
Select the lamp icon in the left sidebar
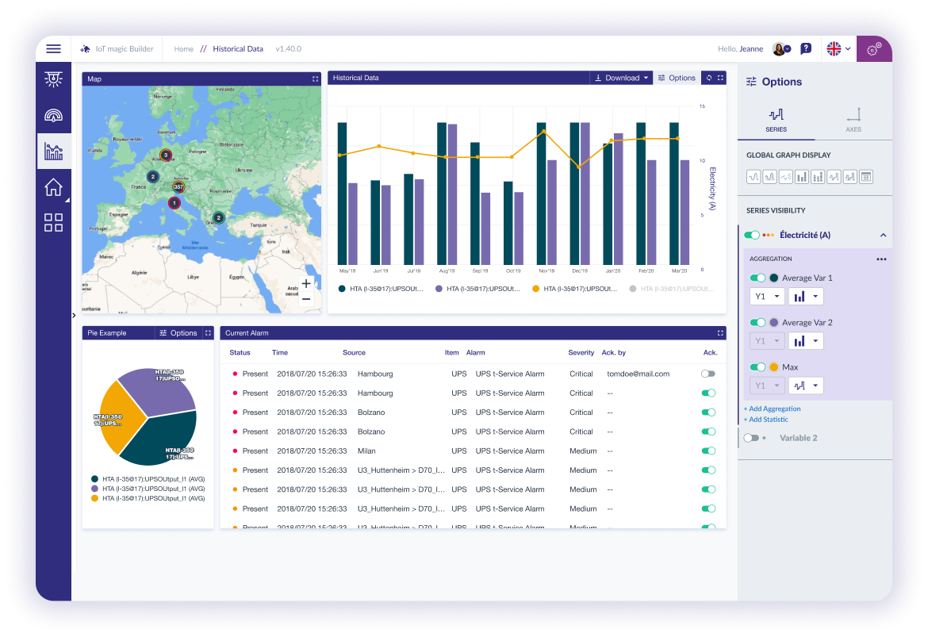tap(53, 79)
